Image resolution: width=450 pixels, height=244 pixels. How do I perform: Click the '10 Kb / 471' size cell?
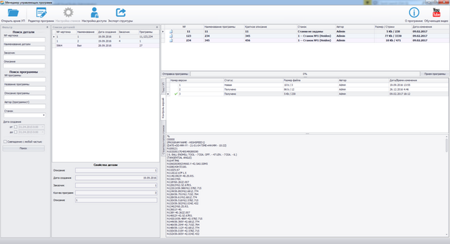point(393,40)
